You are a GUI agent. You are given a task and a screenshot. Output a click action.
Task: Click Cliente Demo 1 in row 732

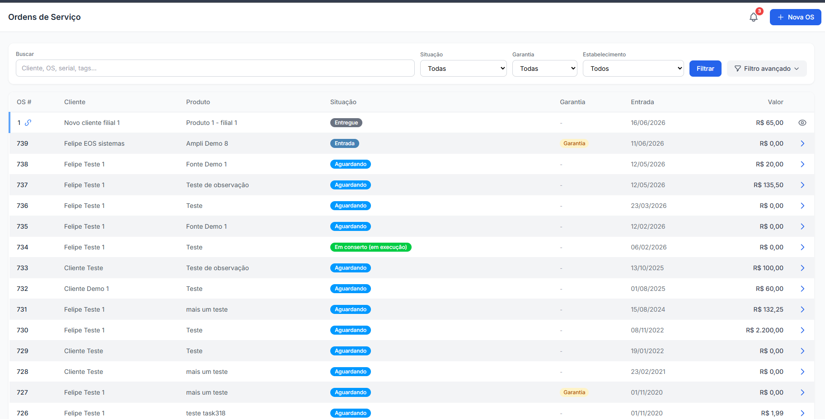86,289
